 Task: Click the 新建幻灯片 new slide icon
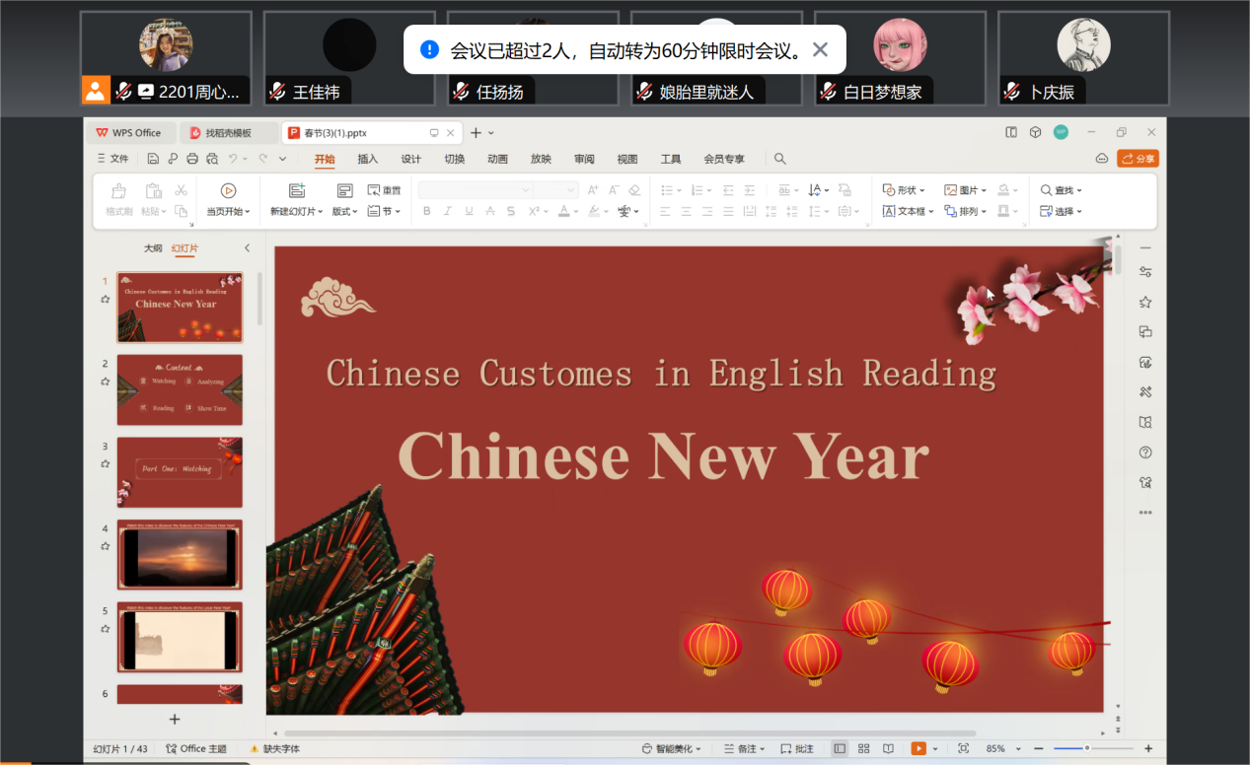click(296, 190)
